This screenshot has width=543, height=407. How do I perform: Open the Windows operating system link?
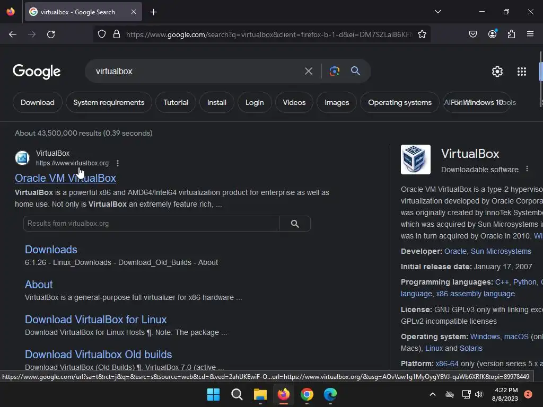(485, 337)
